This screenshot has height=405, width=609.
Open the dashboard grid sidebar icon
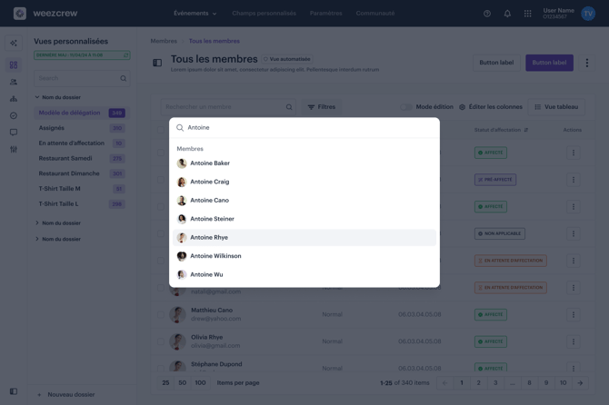pyautogui.click(x=14, y=64)
